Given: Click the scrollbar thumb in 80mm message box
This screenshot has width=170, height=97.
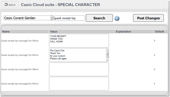Looking at the screenshot, I should pyautogui.click(x=107, y=55).
